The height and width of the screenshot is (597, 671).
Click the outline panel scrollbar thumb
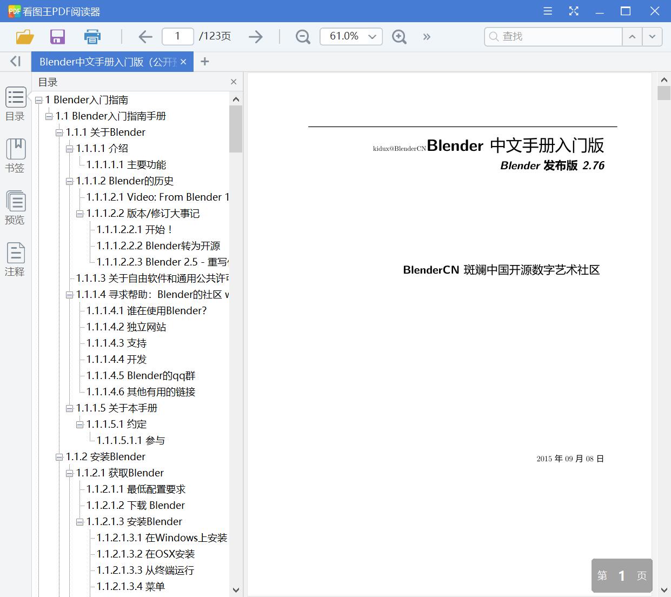pyautogui.click(x=236, y=129)
